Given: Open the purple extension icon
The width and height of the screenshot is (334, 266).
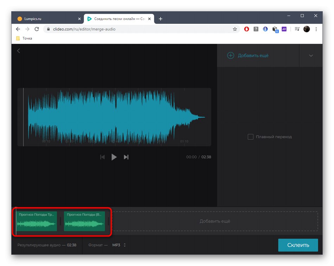Looking at the screenshot, I should point(284,29).
